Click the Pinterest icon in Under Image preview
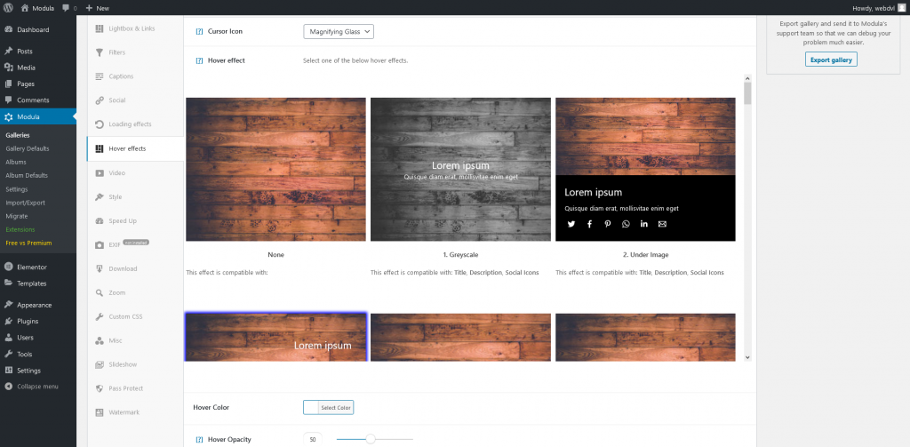Viewport: 910px width, 447px height. tap(608, 224)
